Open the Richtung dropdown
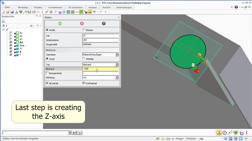The image size is (252, 141). [x=117, y=78]
